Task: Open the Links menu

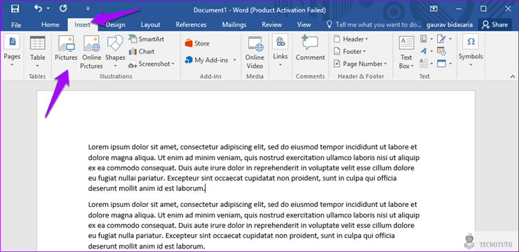Action: click(280, 51)
